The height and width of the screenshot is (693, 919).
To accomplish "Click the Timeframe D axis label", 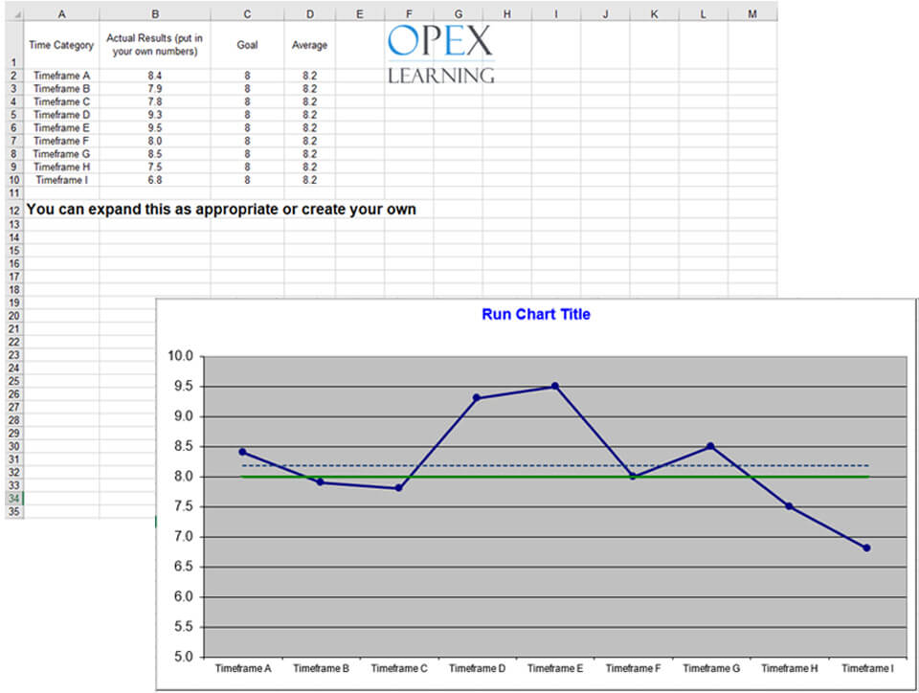I will [477, 668].
